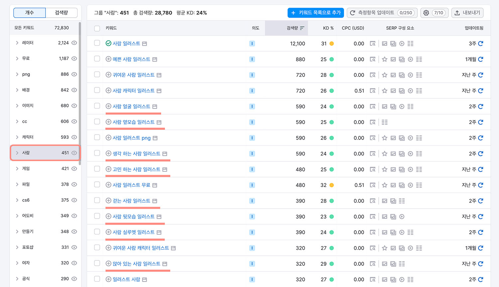The image size is (499, 287).
Task: Add 귀여운 사람 일러스트 keyword via plus icon
Action: pos(108,75)
